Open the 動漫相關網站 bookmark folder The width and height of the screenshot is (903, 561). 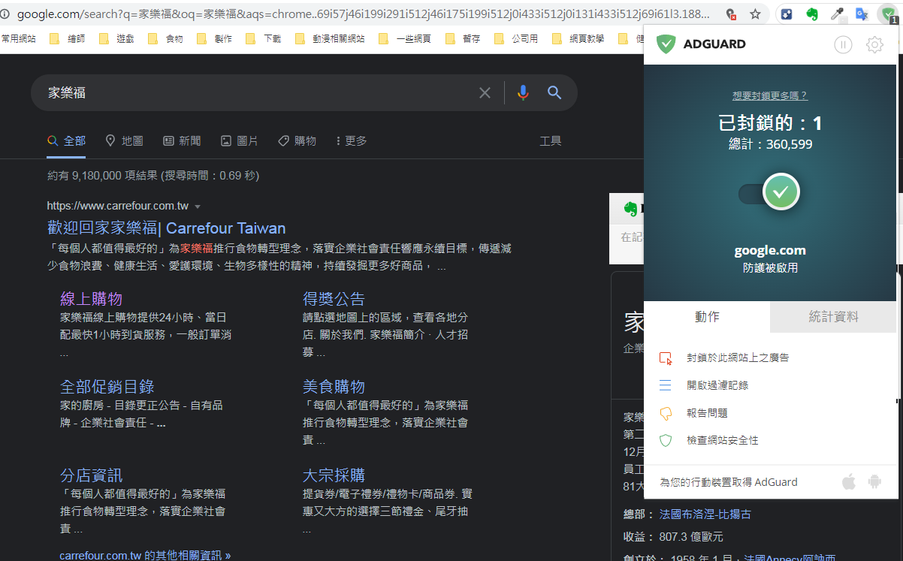coord(331,39)
